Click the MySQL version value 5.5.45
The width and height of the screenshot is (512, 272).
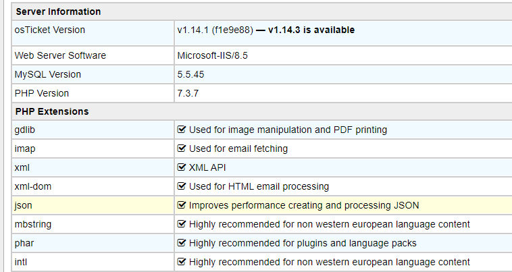pyautogui.click(x=191, y=74)
